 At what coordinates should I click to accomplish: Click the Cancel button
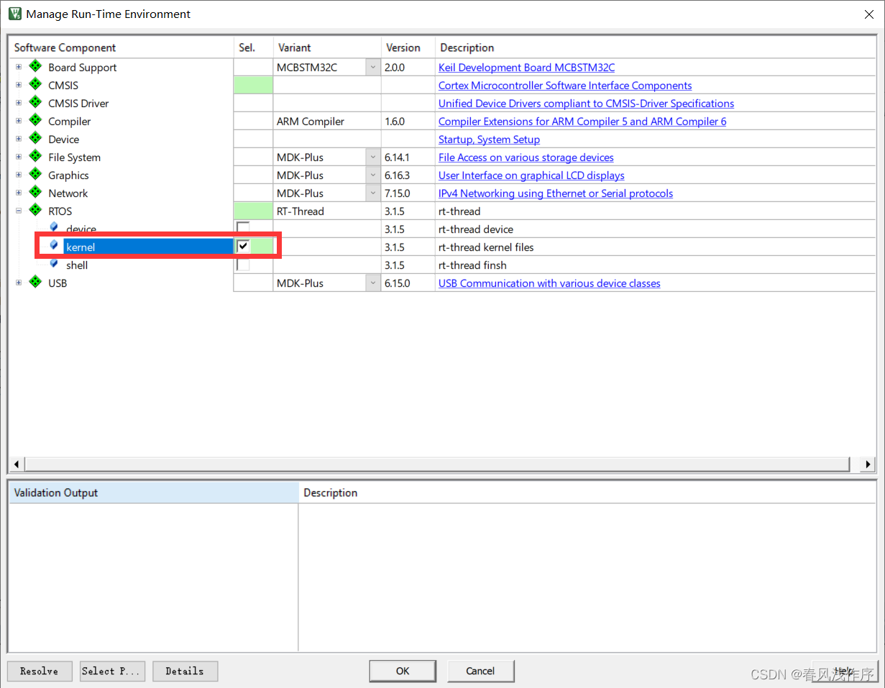tap(480, 671)
